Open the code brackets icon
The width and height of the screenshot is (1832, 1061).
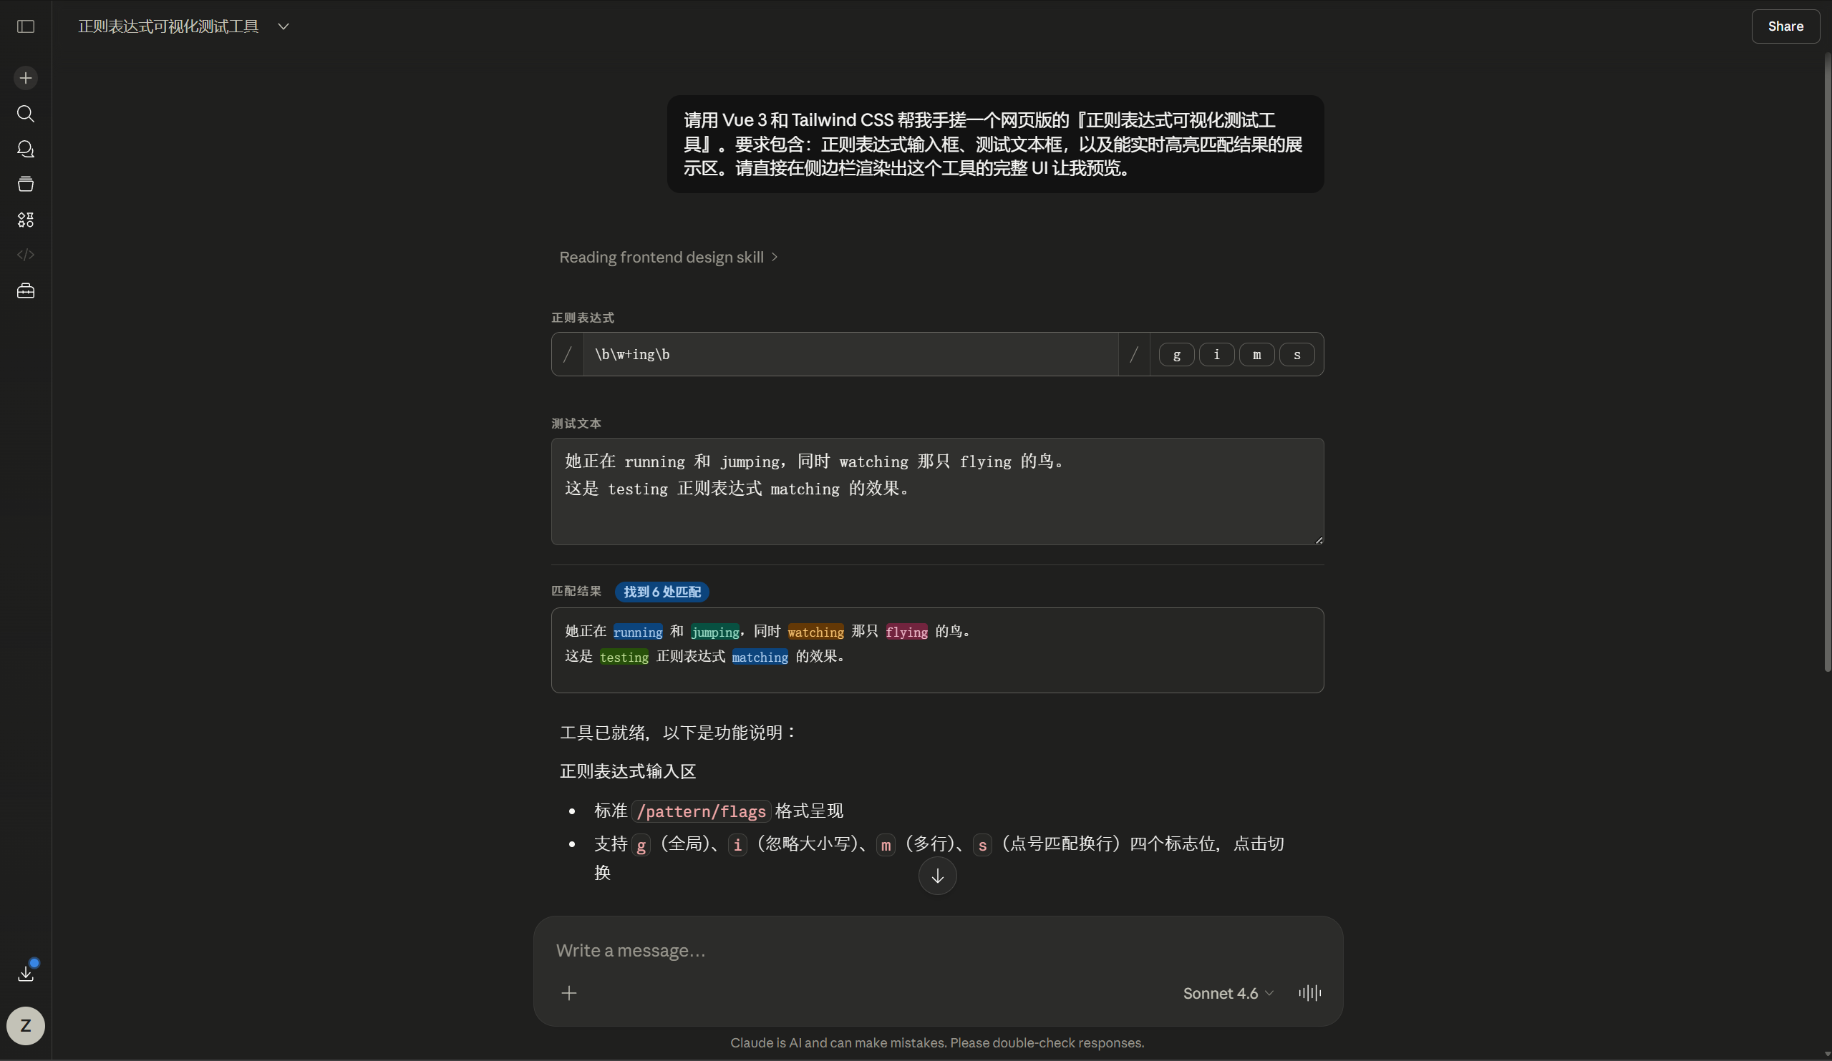coord(26,255)
